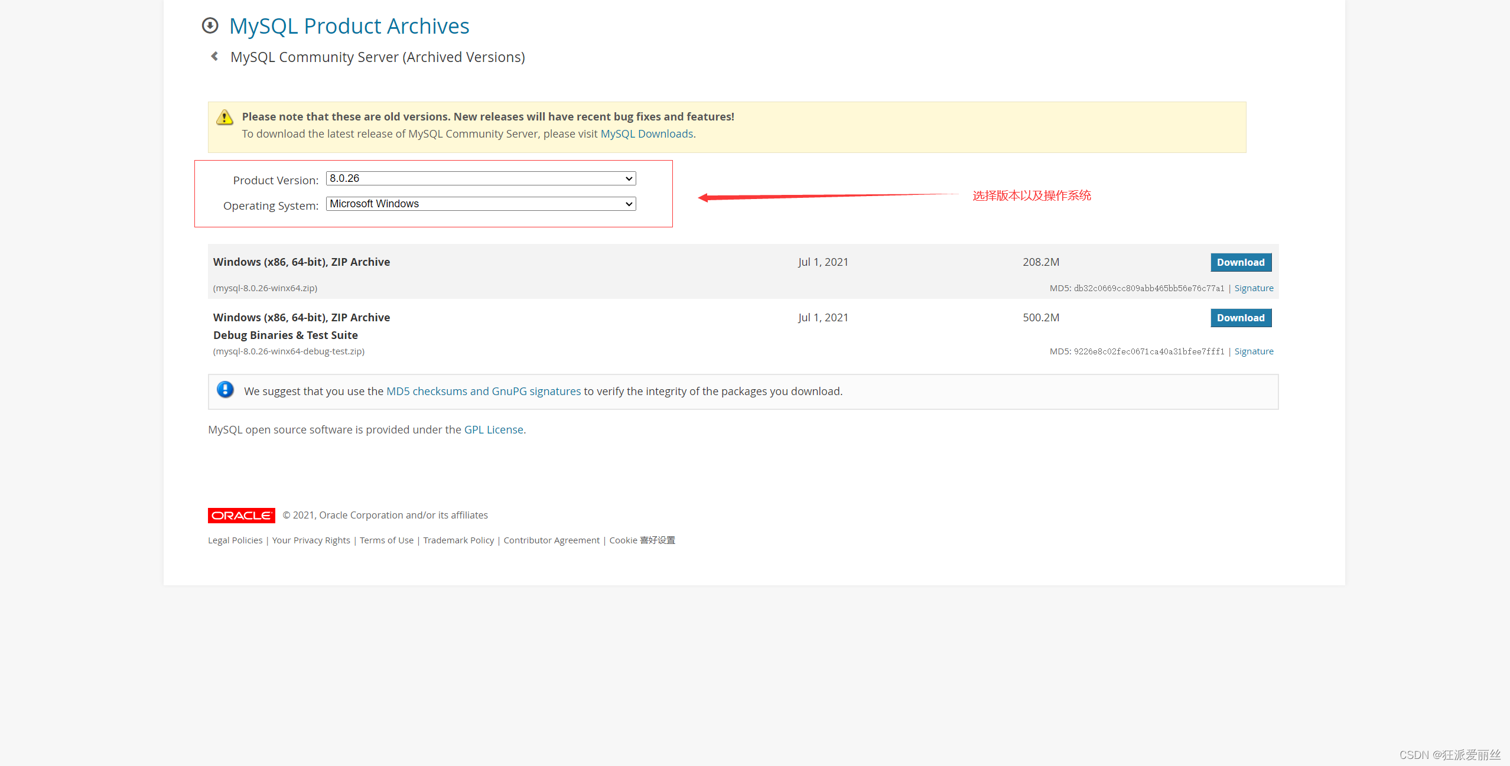Follow the MySQL Downloads link

pos(646,134)
